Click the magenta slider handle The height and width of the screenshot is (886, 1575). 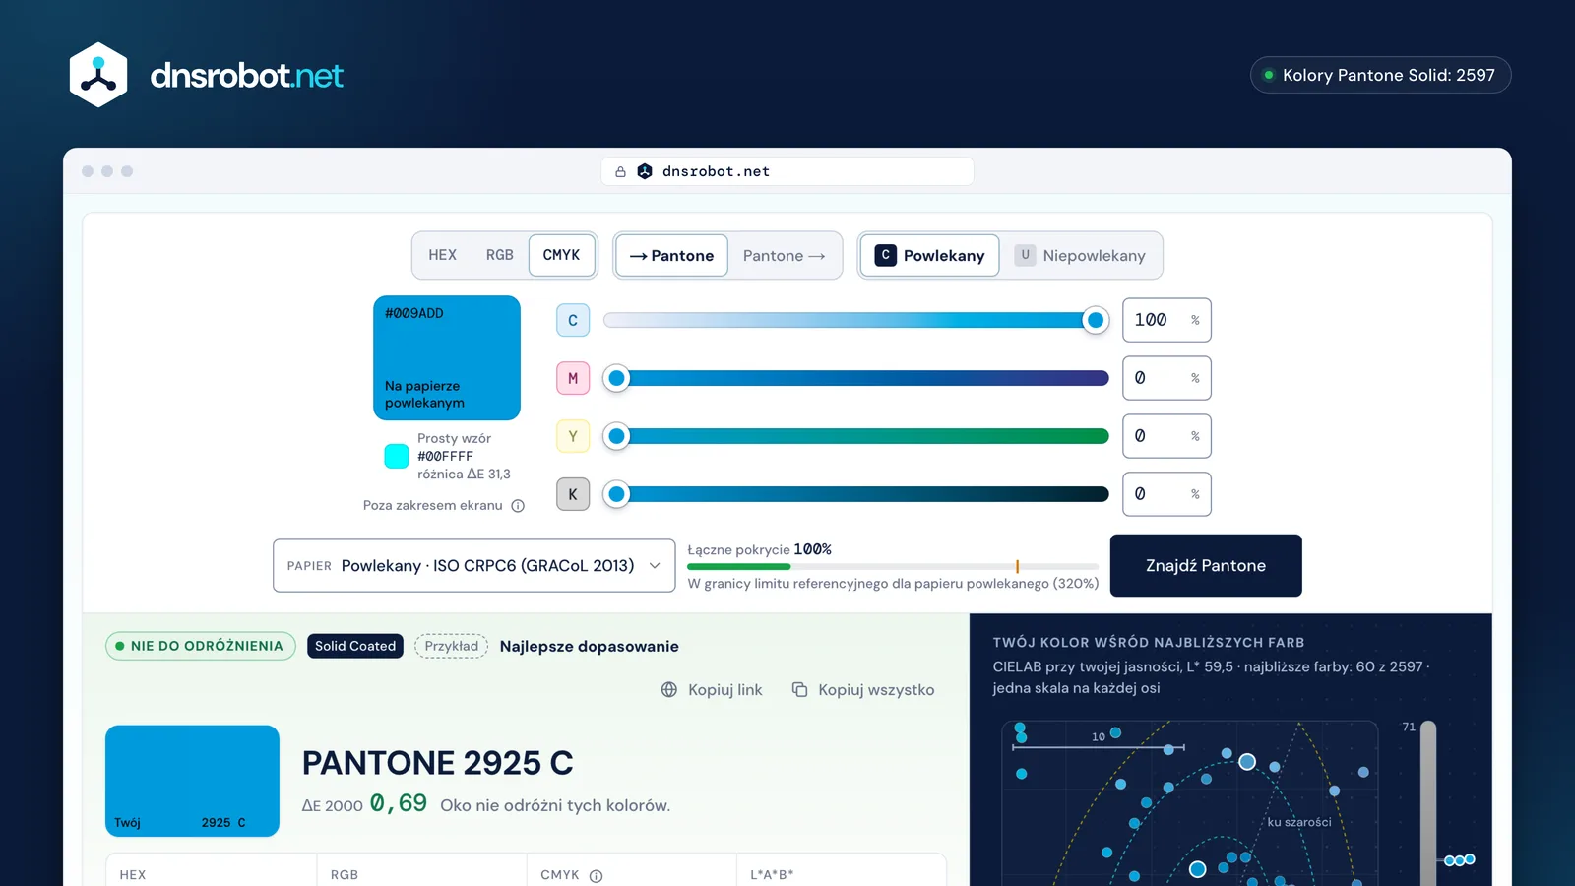(616, 378)
